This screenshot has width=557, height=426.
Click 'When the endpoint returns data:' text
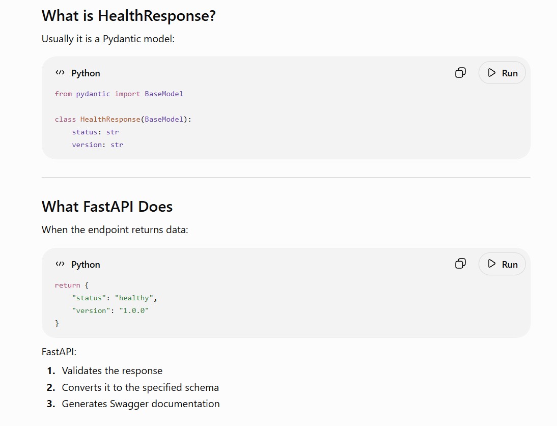115,230
